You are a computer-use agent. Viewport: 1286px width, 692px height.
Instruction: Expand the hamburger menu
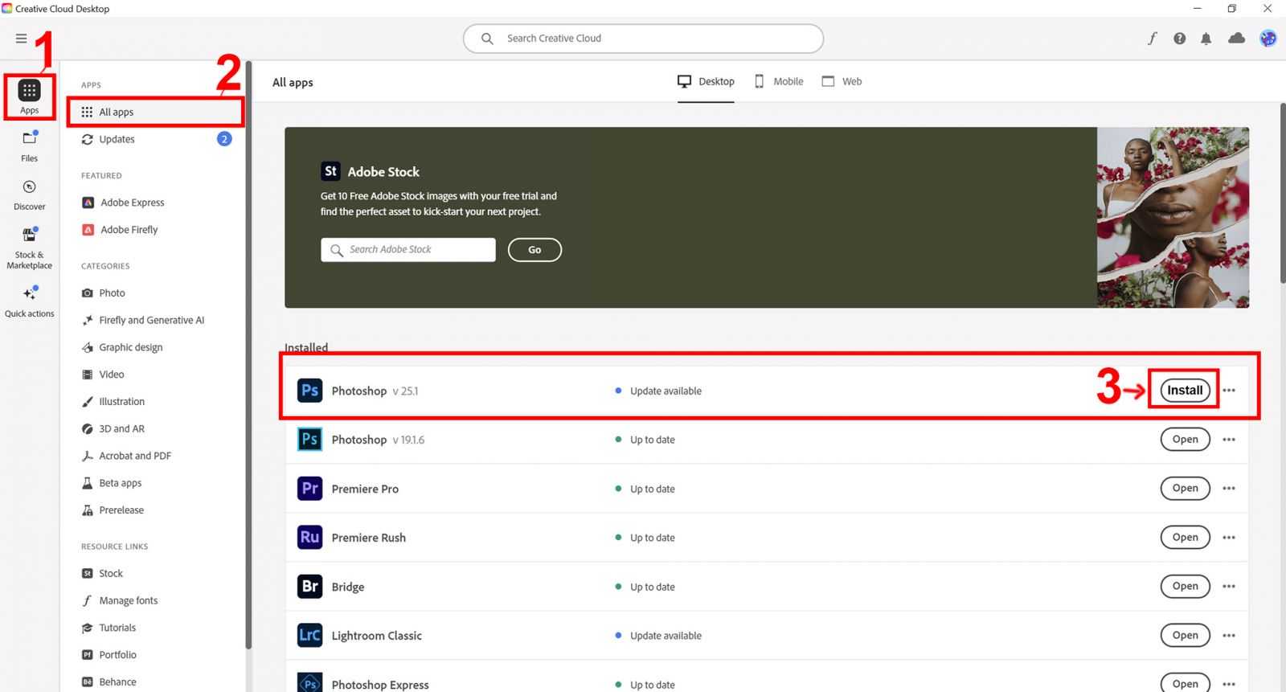click(22, 39)
